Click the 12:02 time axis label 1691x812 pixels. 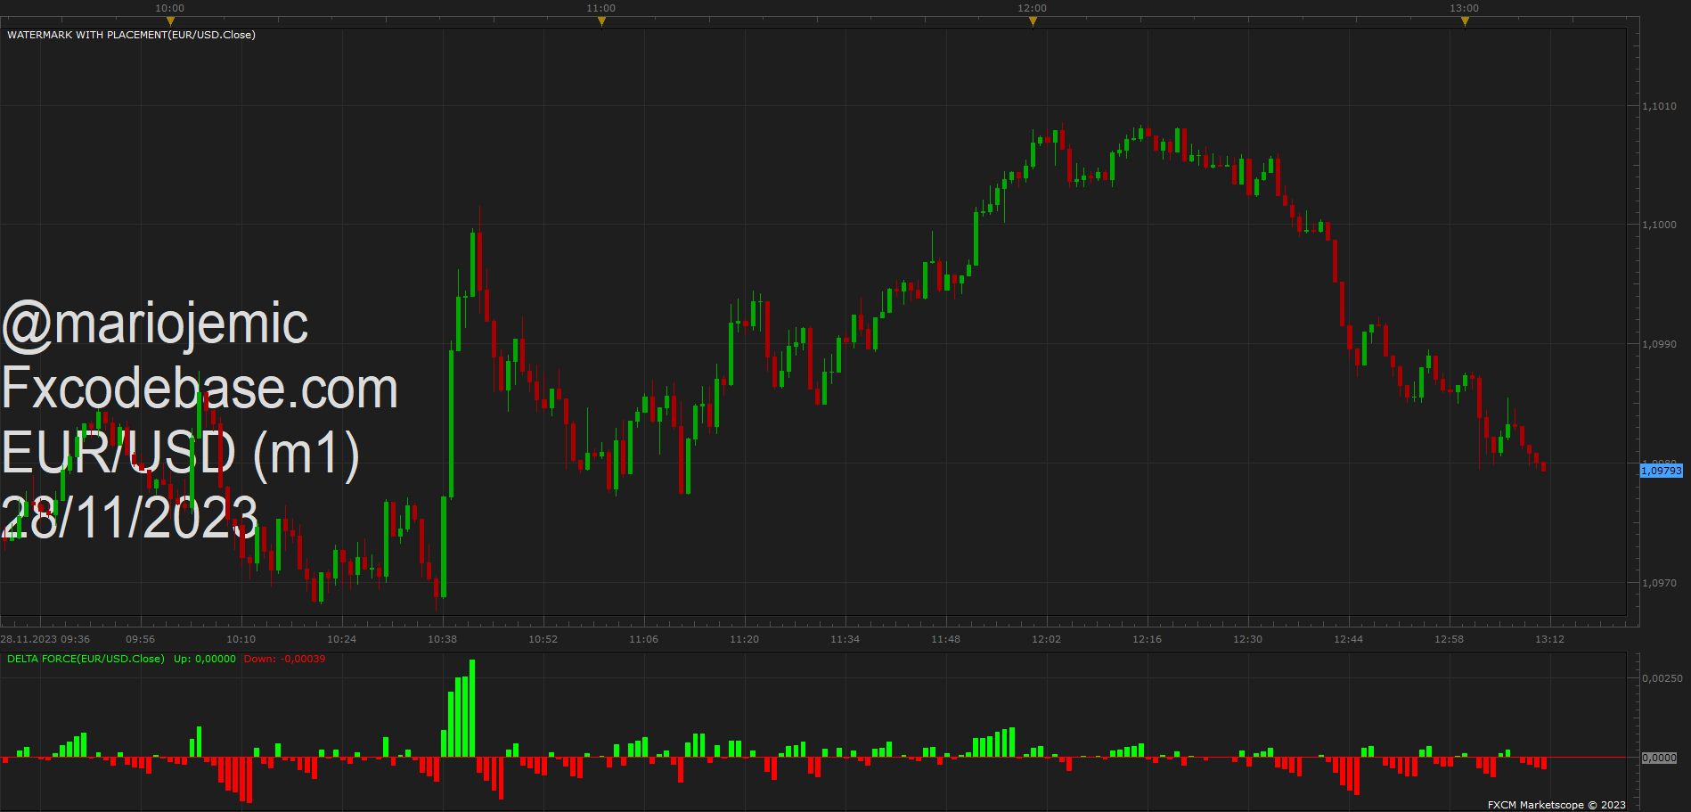pyautogui.click(x=1046, y=639)
